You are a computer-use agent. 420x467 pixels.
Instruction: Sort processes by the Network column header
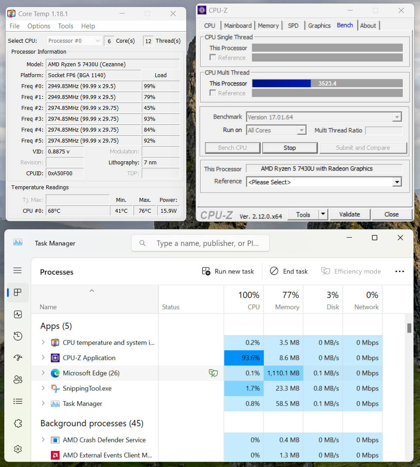coord(362,299)
